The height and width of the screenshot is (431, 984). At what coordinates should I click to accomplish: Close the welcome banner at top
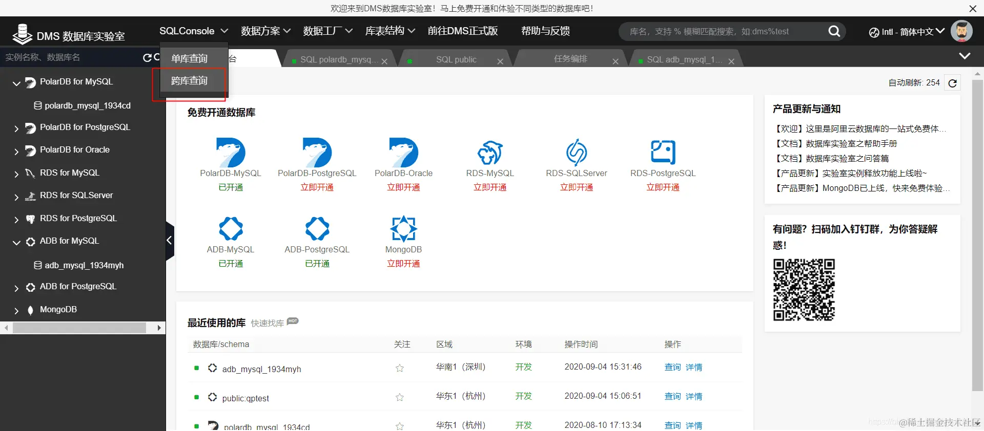[x=973, y=8]
